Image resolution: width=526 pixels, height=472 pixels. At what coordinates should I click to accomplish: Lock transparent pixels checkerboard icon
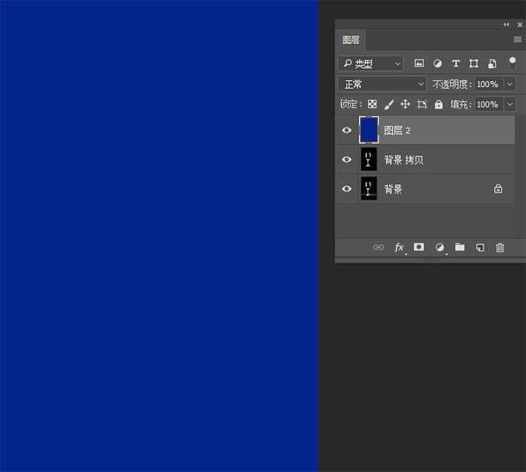pos(372,104)
